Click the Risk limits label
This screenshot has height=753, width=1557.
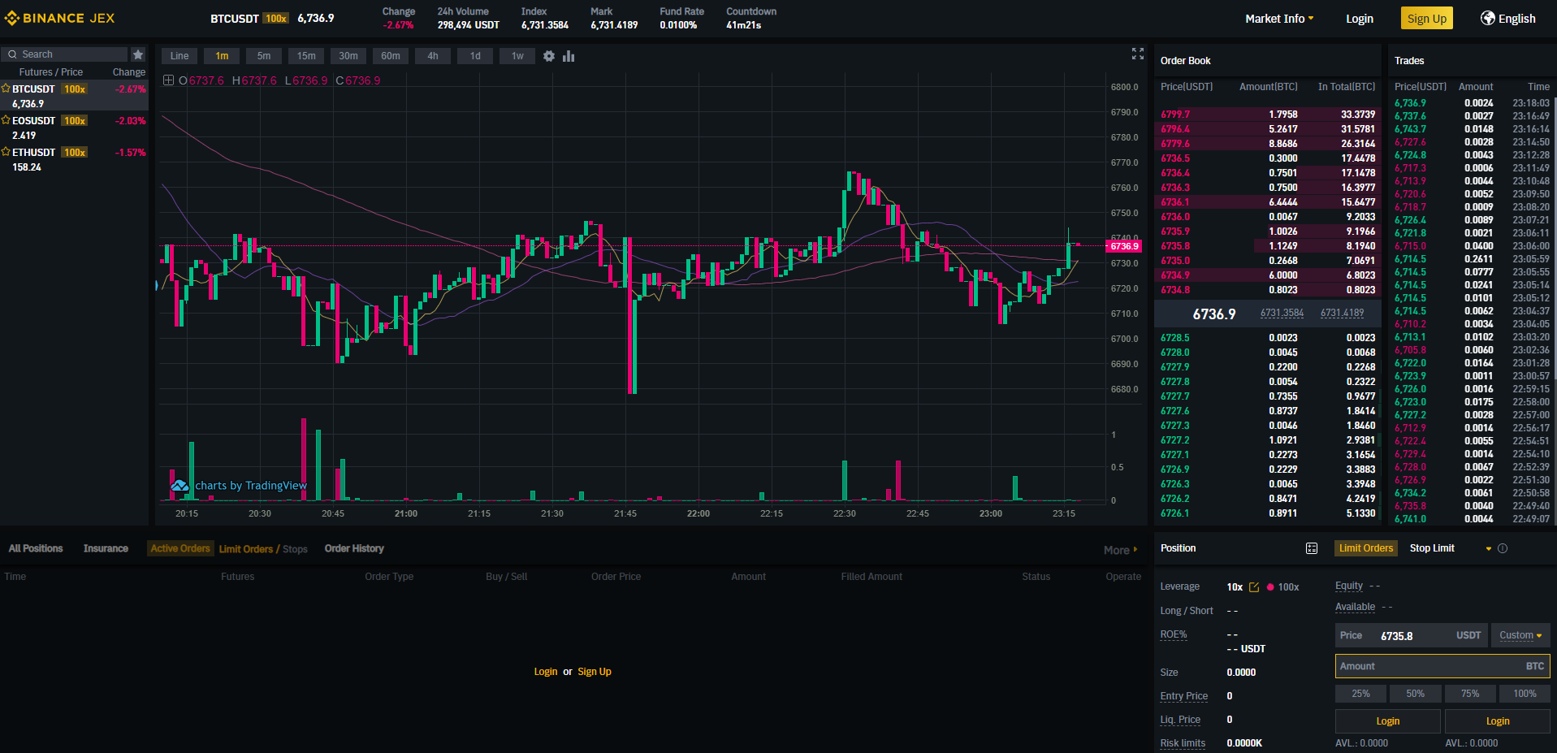click(x=1183, y=743)
